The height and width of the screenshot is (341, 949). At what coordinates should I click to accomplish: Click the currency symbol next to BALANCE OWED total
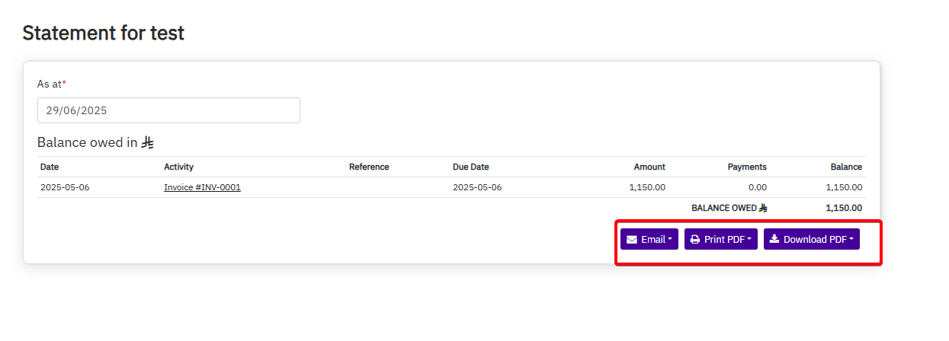763,208
